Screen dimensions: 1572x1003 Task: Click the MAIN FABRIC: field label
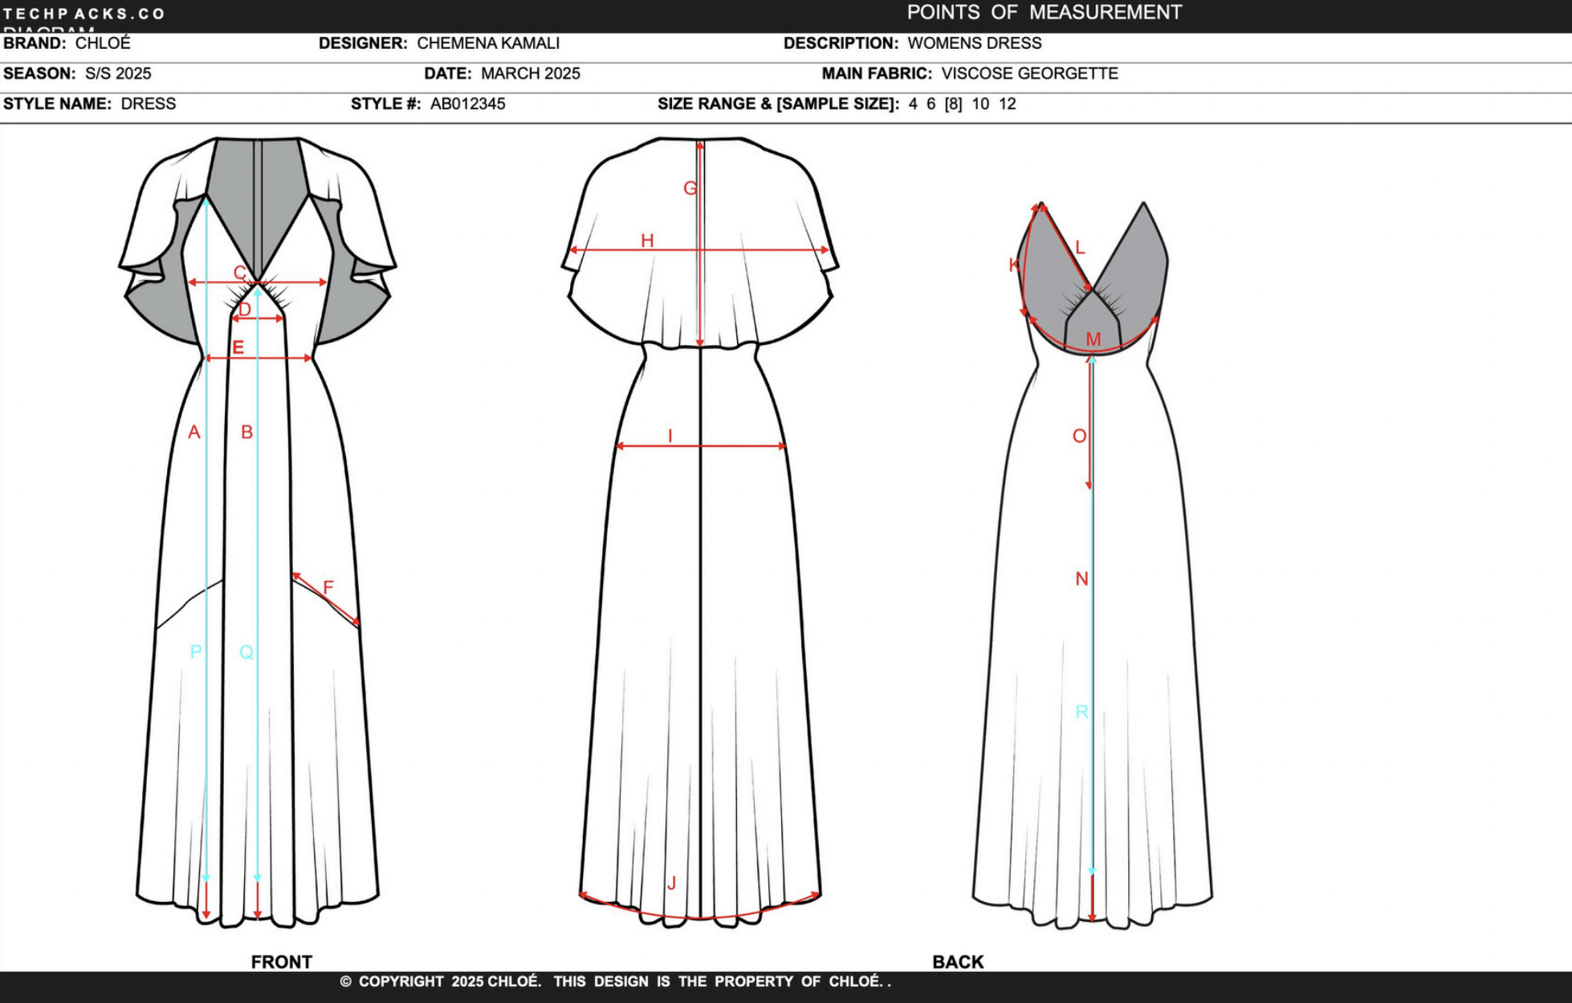click(877, 74)
